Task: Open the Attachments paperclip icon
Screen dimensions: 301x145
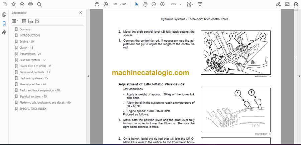Action: pyautogui.click(x=4, y=32)
